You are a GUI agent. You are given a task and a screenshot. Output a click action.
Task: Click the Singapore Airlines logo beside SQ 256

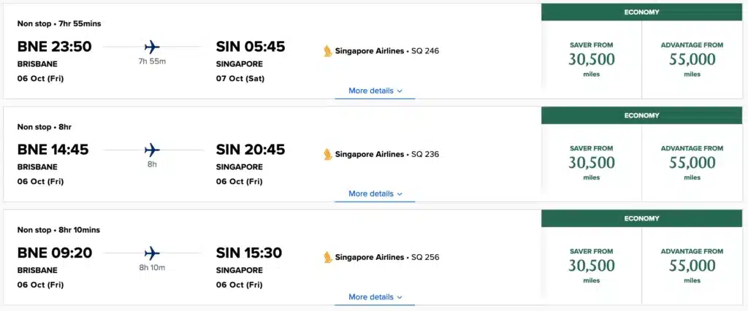coord(328,257)
